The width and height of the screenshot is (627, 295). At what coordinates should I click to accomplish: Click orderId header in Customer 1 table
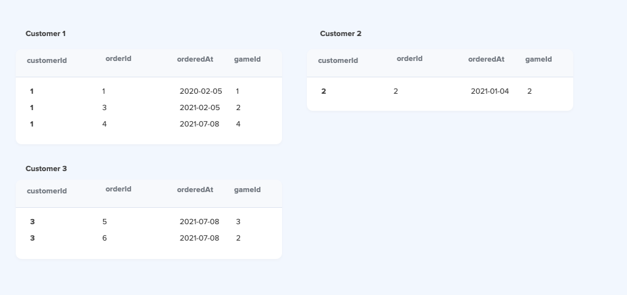118,59
